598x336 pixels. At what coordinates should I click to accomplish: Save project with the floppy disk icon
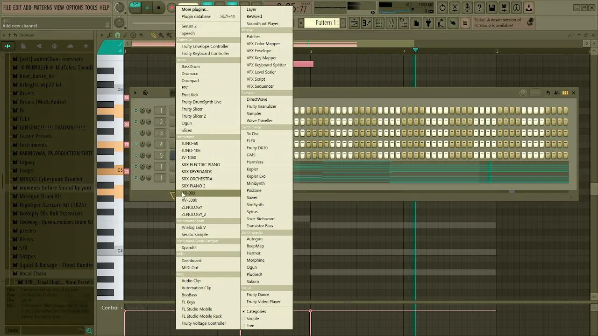coord(492,8)
